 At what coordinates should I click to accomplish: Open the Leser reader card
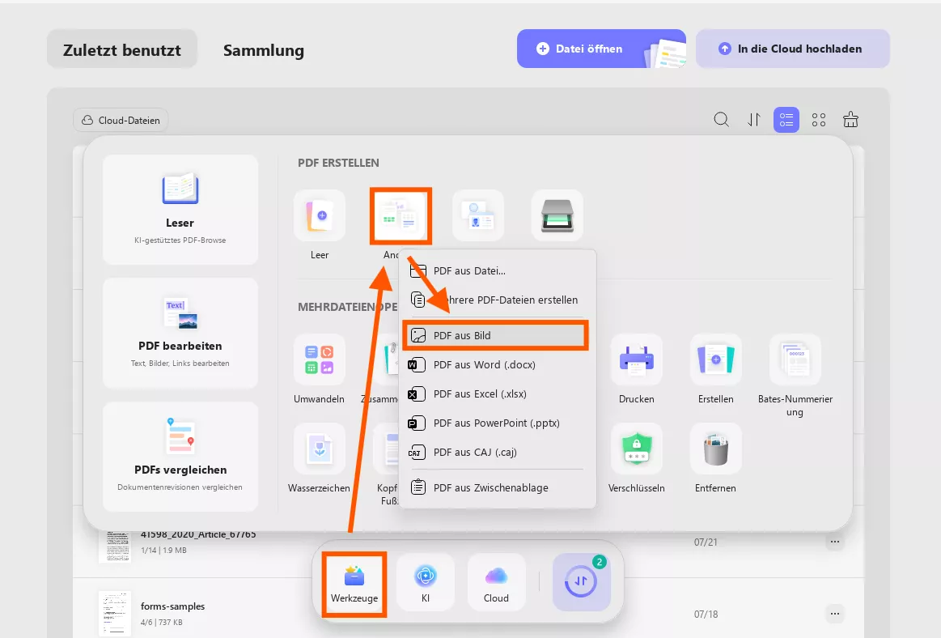pos(180,209)
